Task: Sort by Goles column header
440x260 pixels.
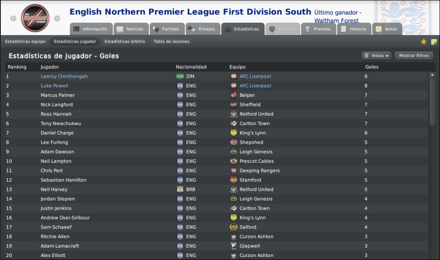Action: pyautogui.click(x=372, y=67)
